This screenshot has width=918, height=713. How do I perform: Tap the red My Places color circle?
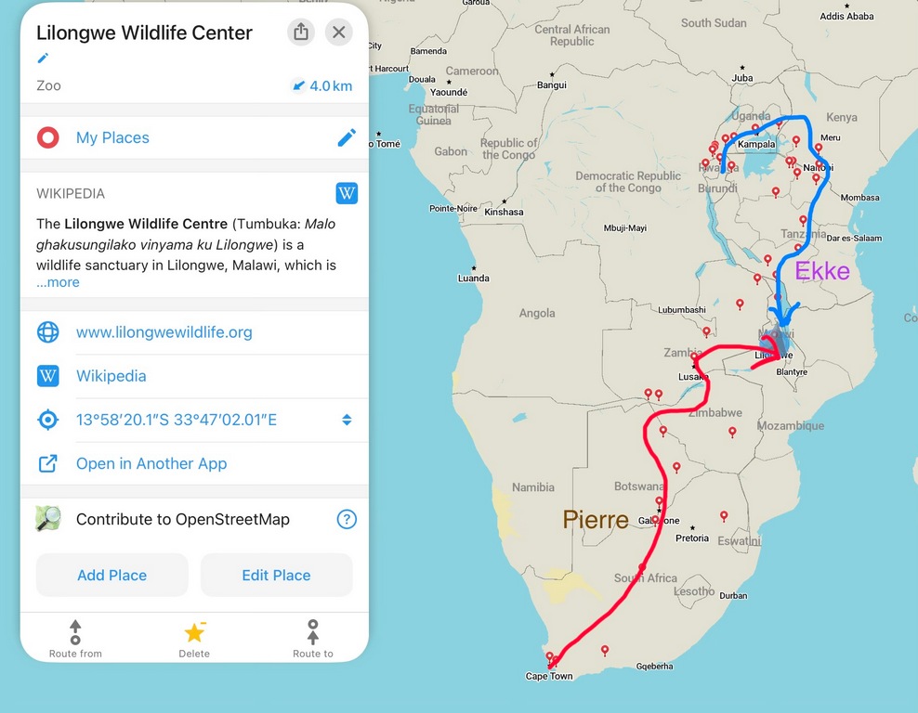[47, 137]
